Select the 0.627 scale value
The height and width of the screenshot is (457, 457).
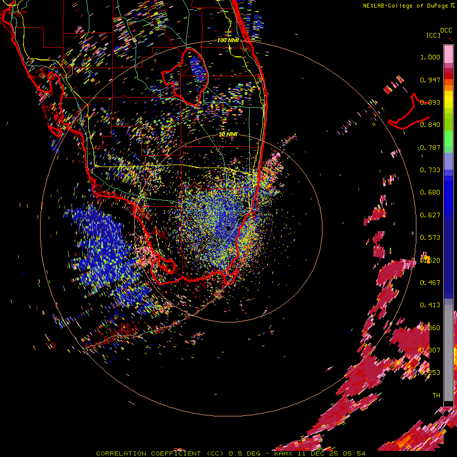click(x=430, y=215)
